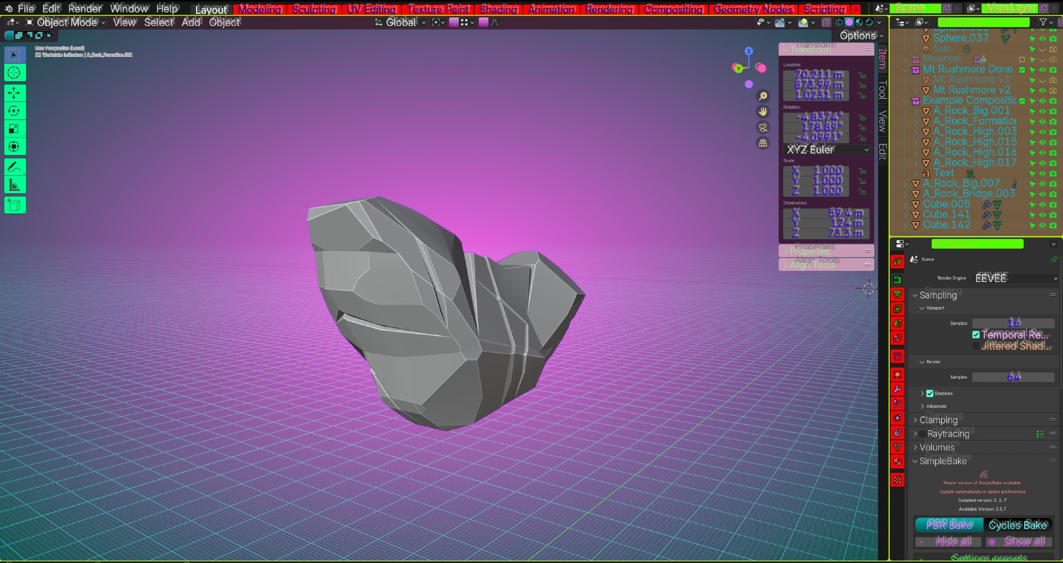The height and width of the screenshot is (563, 1063).
Task: Open the Render menu
Action: 85,9
